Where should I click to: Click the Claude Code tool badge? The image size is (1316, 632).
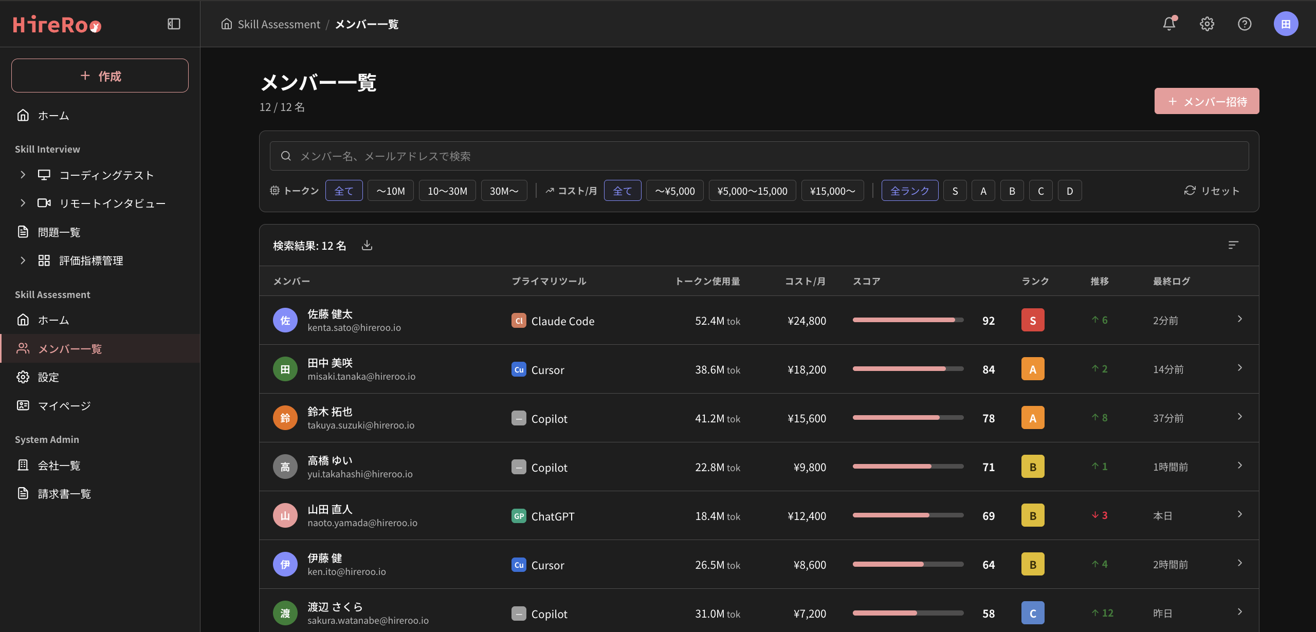pyautogui.click(x=519, y=321)
